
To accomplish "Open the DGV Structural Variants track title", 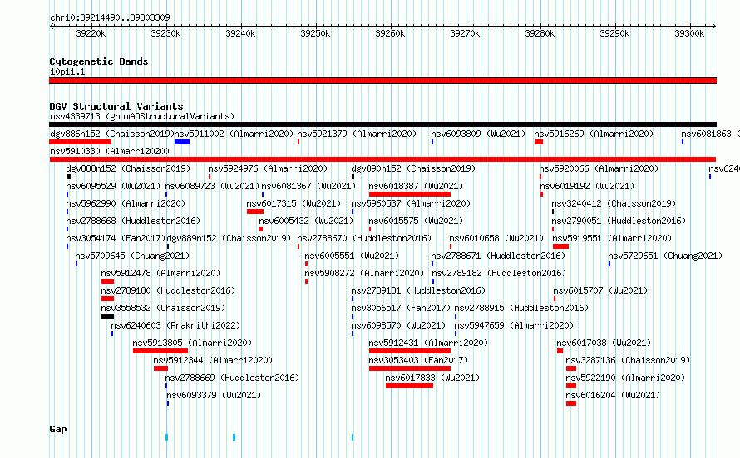I will [116, 106].
